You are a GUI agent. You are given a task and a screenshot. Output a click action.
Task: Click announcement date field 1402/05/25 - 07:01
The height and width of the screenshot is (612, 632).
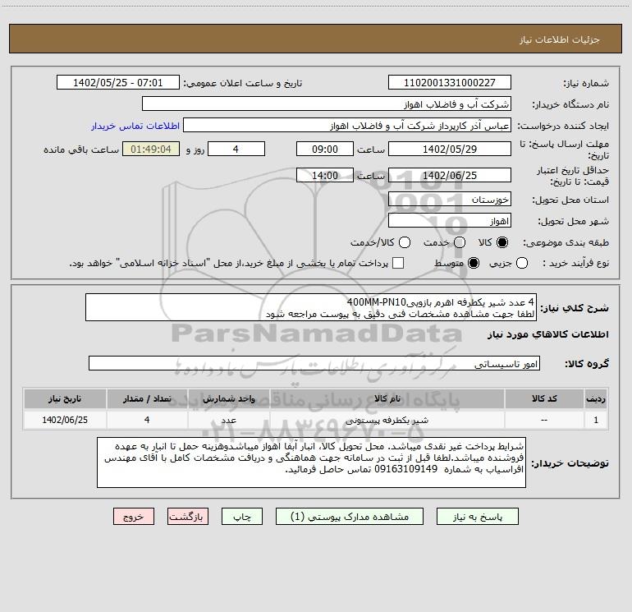[118, 83]
